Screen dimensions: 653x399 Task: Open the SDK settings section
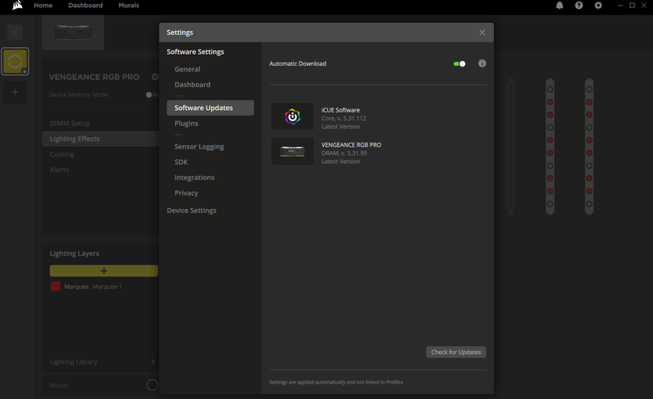[x=180, y=162]
